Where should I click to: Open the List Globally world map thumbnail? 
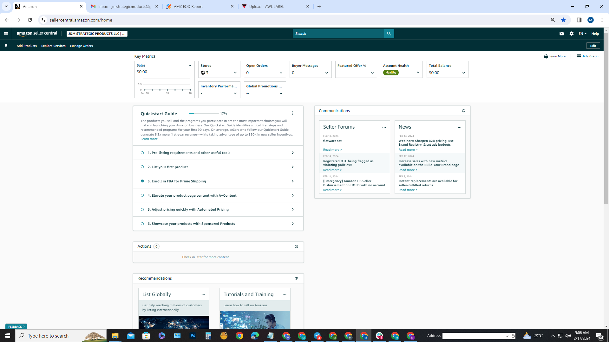pos(174,322)
